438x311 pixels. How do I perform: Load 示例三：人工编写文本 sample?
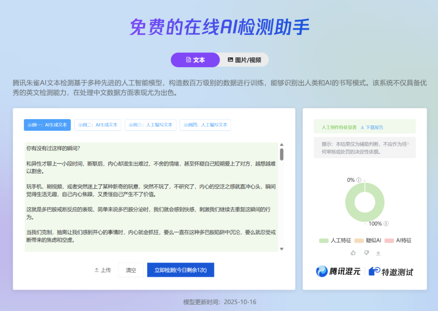[x=151, y=125]
